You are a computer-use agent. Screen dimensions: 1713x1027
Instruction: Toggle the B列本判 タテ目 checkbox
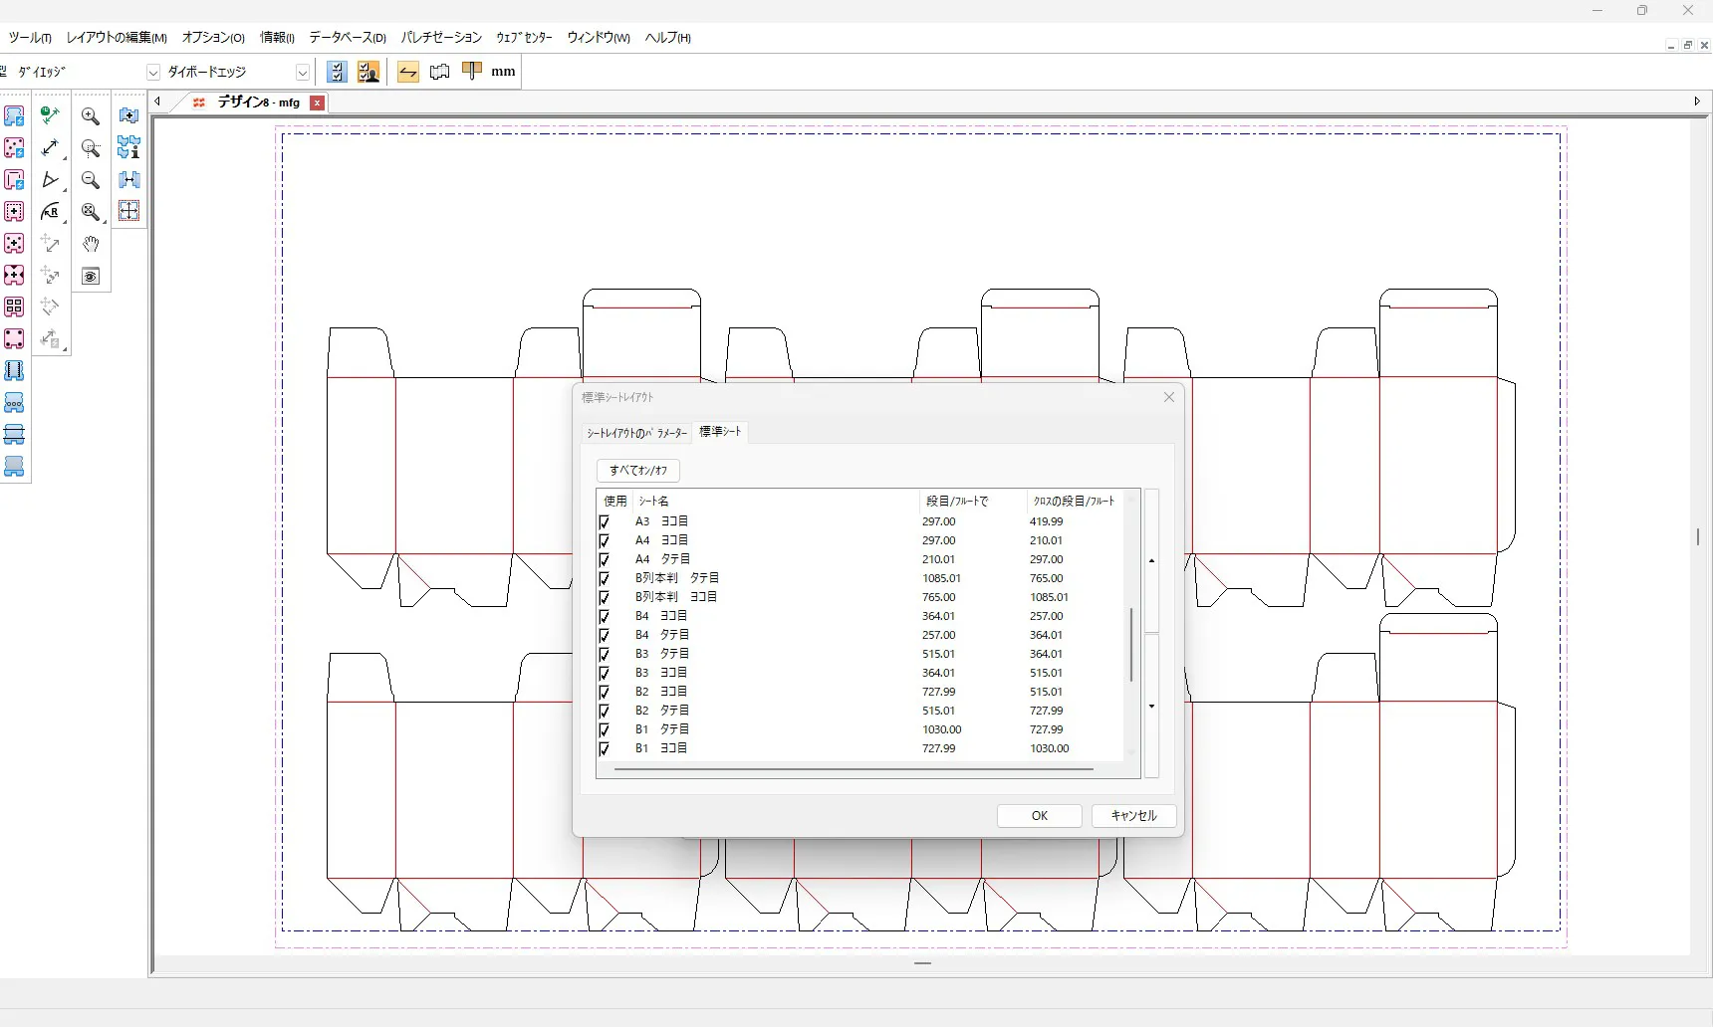[x=605, y=578]
